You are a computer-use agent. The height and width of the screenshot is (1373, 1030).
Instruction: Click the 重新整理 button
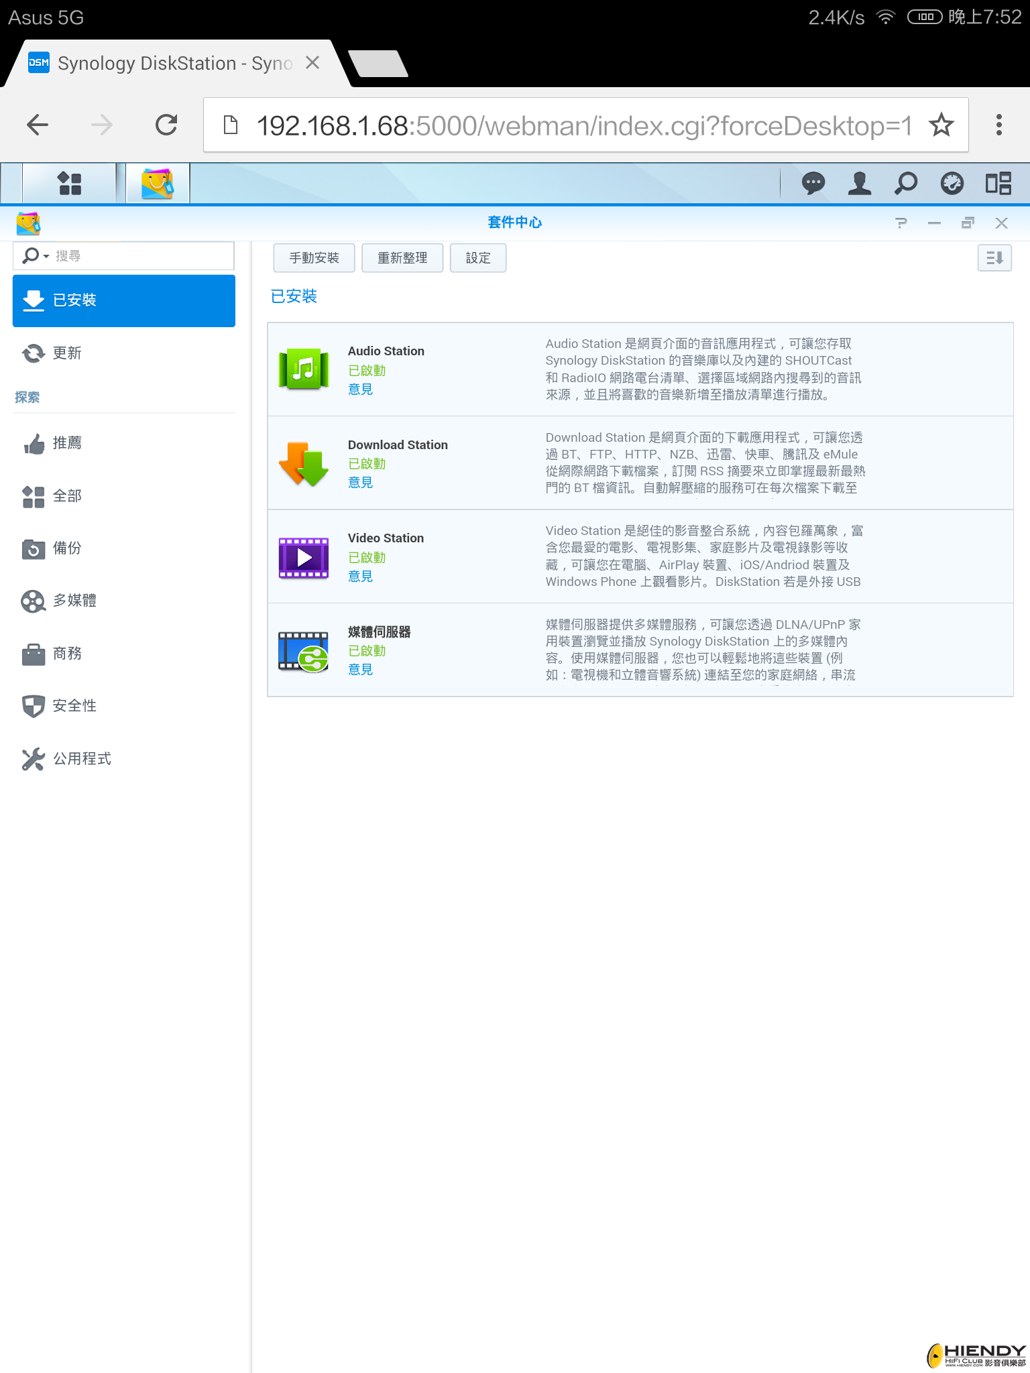point(402,258)
